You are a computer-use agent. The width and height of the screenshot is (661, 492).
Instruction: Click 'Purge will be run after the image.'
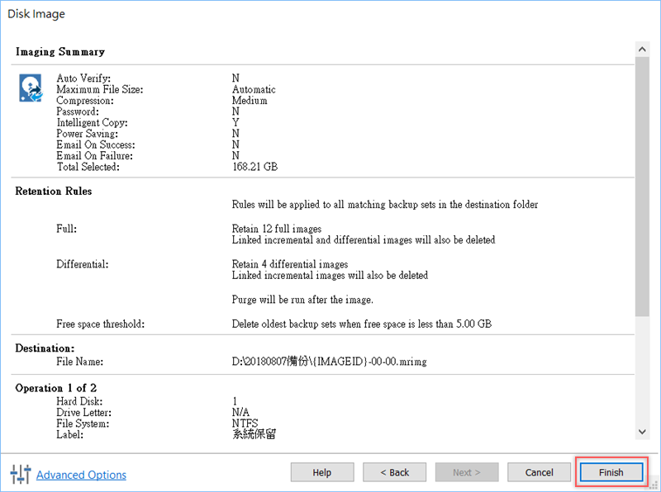(302, 300)
